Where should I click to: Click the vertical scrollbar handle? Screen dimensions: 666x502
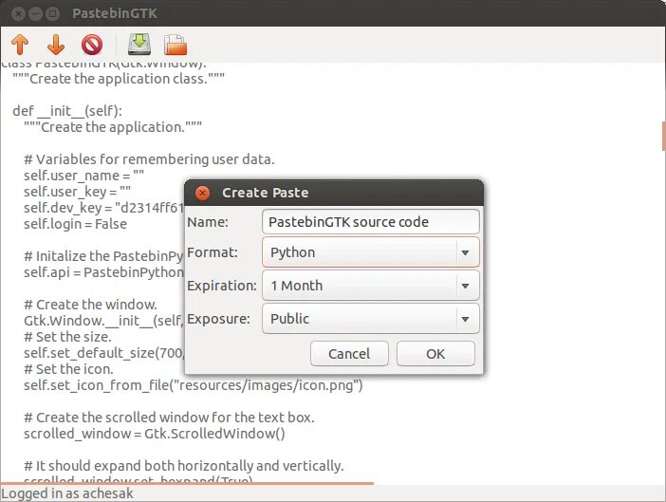point(663,136)
